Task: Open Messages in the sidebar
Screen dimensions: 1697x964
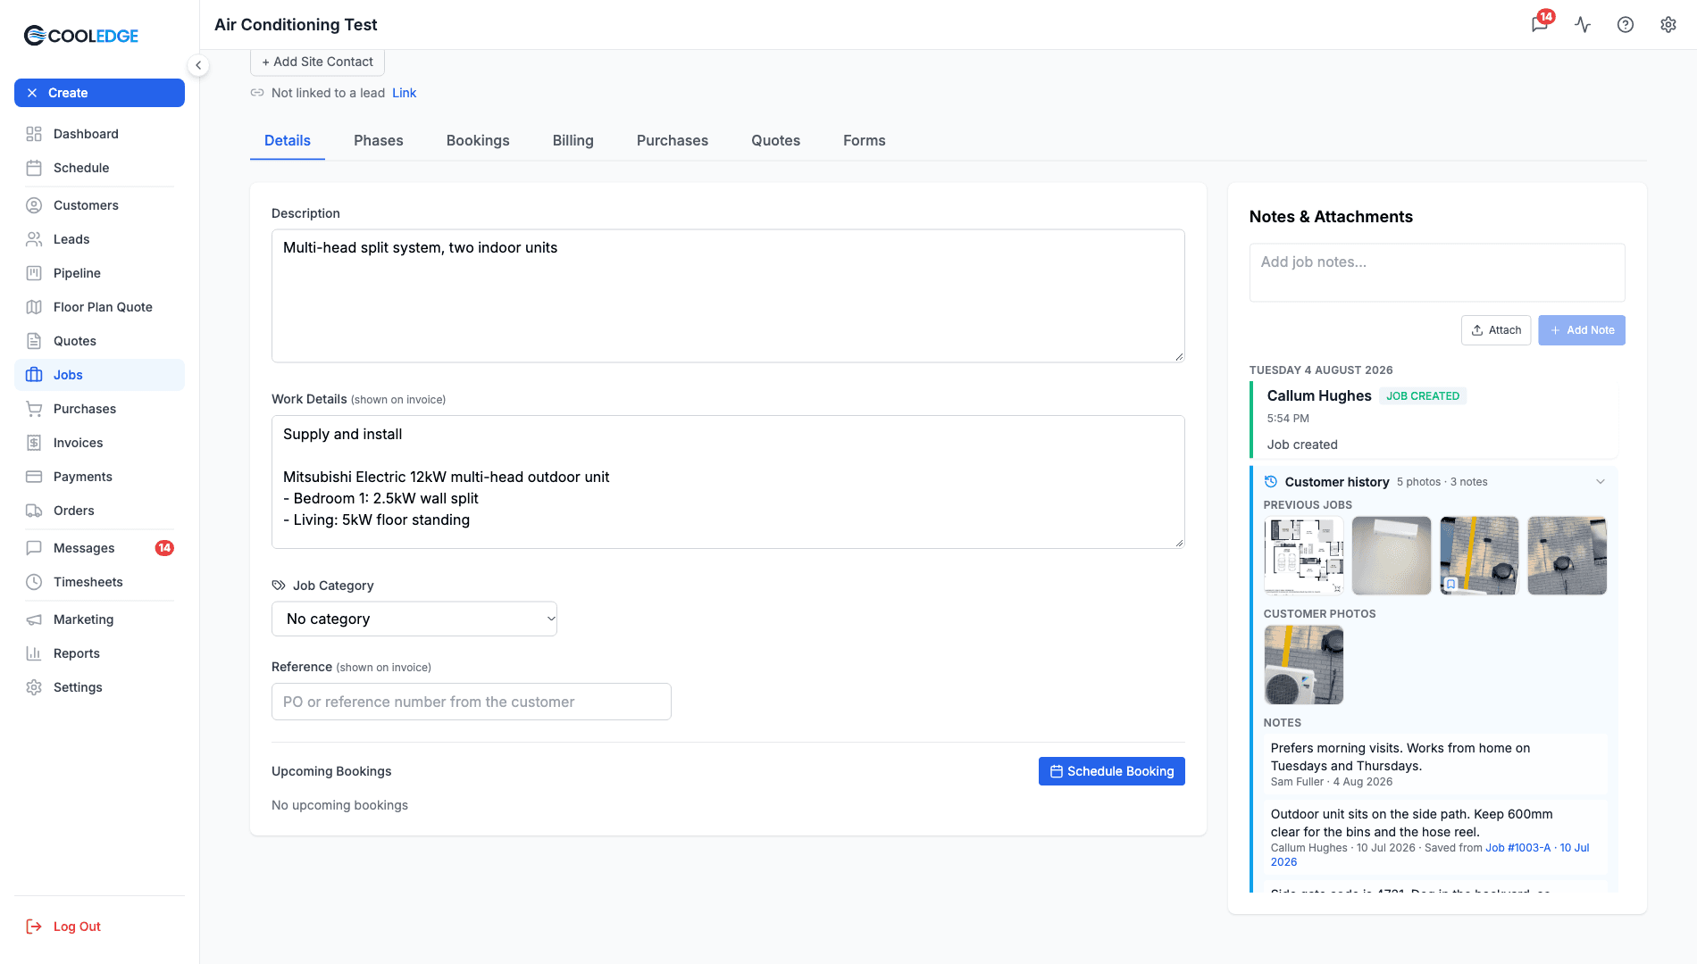Action: coord(99,548)
